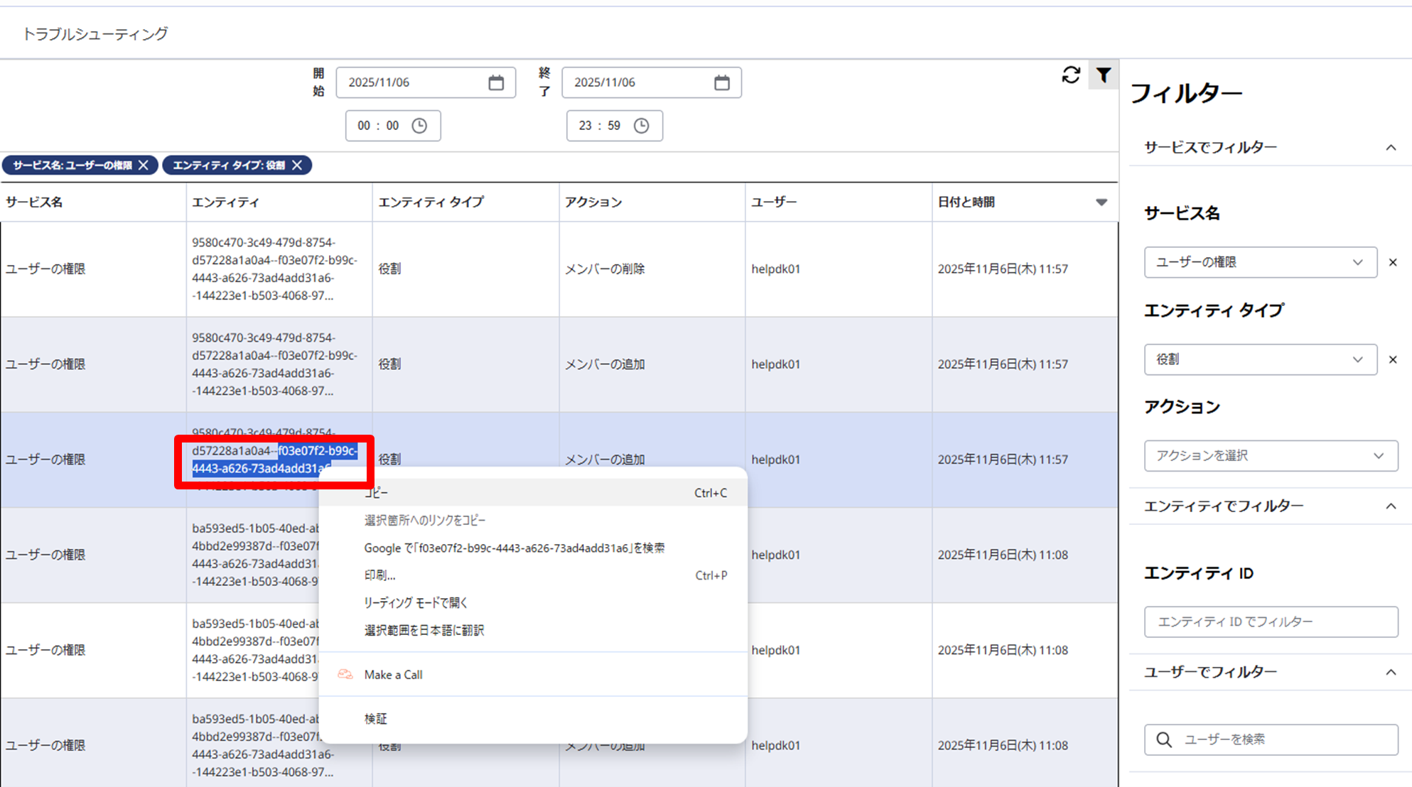Open the サービス名 dropdown

coord(1260,262)
